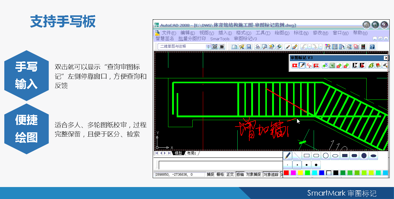Click the calculator toolbar icon
The width and height of the screenshot is (394, 199).
coord(363,47)
